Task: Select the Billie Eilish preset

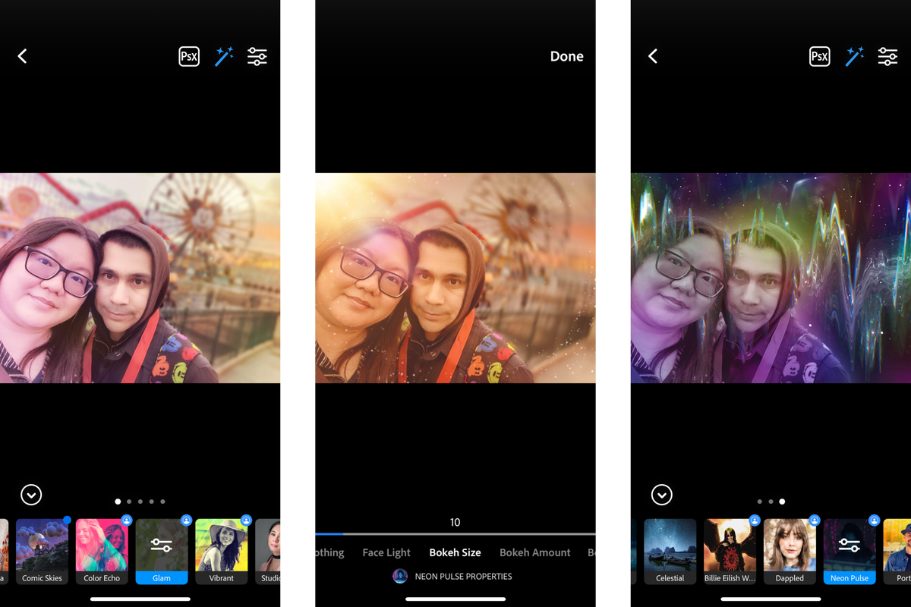Action: 730,548
